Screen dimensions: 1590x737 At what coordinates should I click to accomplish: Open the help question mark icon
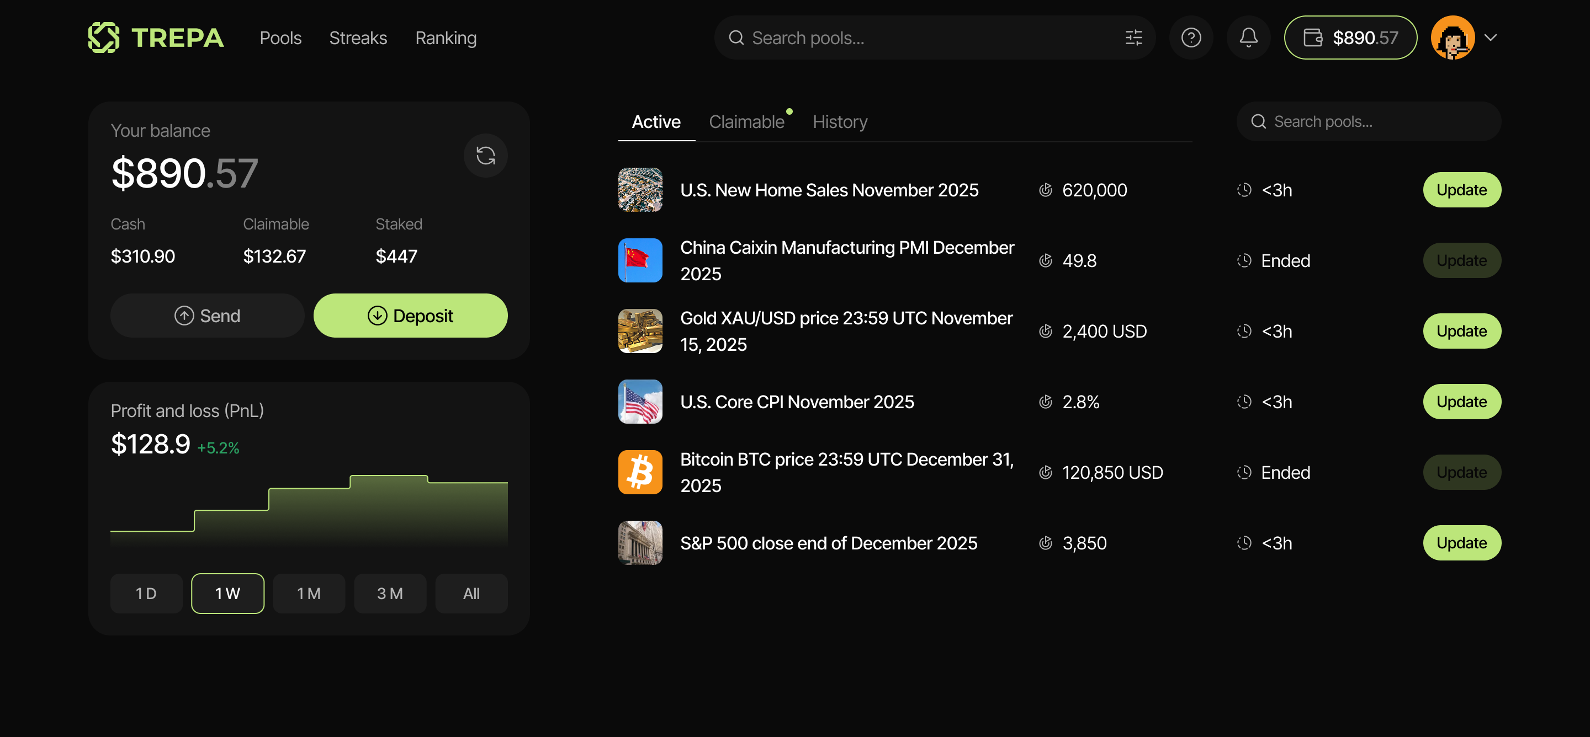coord(1191,38)
